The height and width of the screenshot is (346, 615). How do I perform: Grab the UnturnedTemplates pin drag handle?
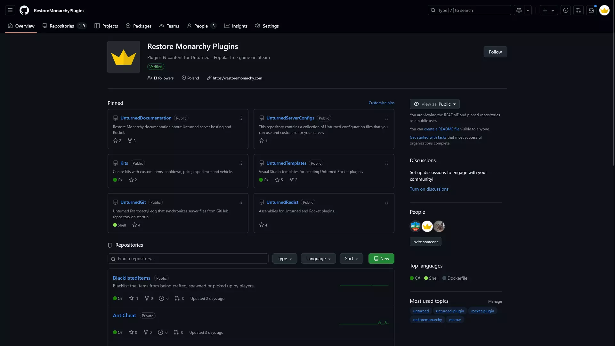pyautogui.click(x=386, y=163)
